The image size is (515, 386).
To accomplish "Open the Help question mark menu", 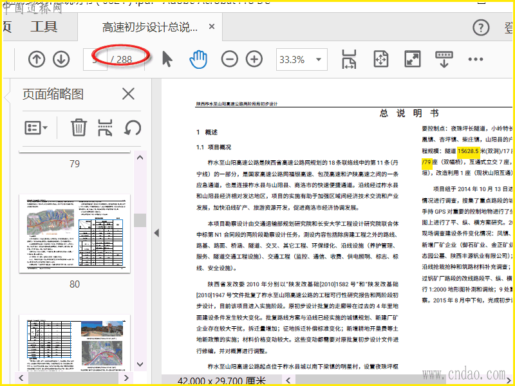I will 481,27.
